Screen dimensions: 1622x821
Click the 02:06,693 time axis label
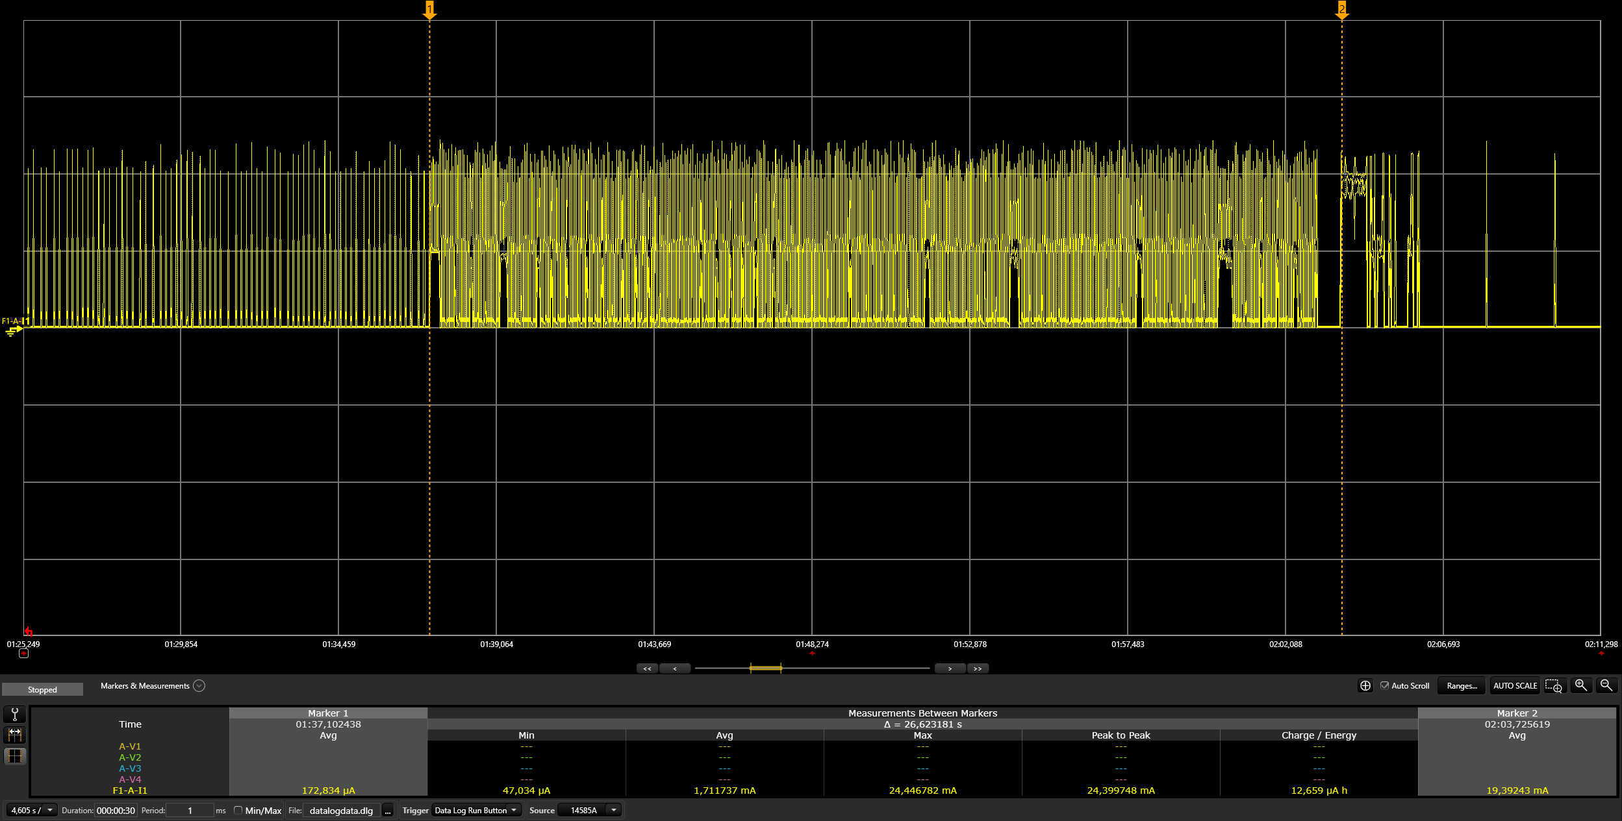click(x=1443, y=644)
